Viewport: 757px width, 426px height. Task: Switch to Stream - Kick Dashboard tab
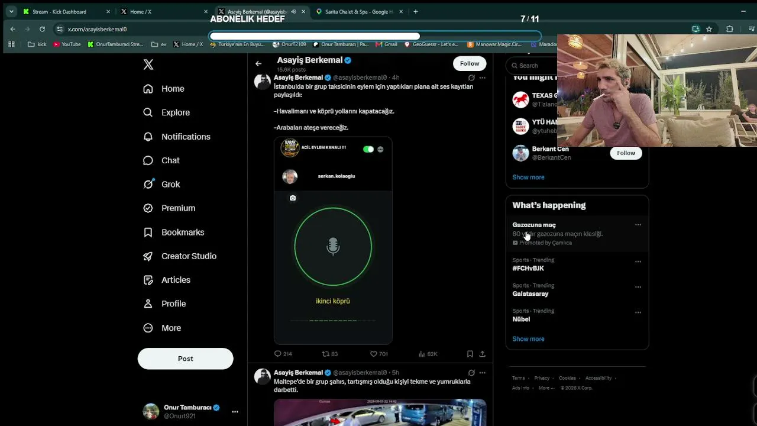[x=67, y=12]
